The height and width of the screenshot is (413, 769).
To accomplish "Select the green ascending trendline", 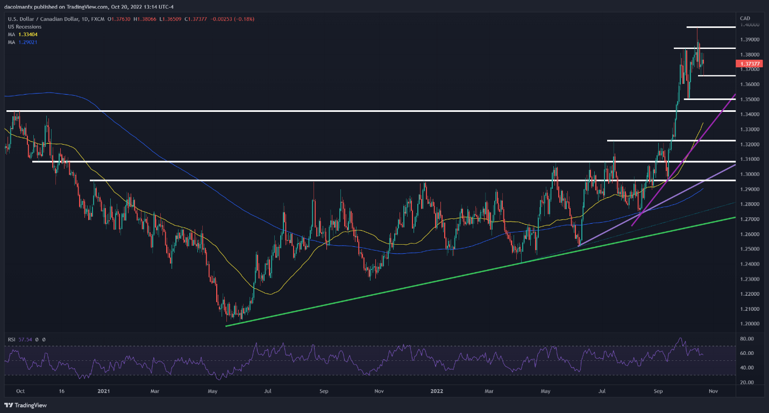I will tap(481, 272).
